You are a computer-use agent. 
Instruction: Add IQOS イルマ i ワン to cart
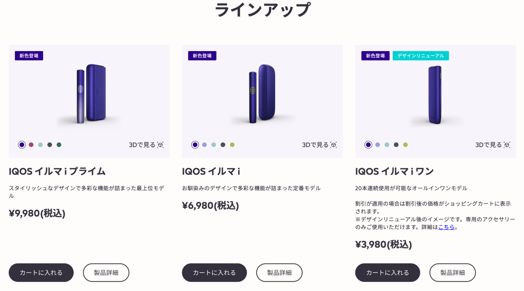388,272
